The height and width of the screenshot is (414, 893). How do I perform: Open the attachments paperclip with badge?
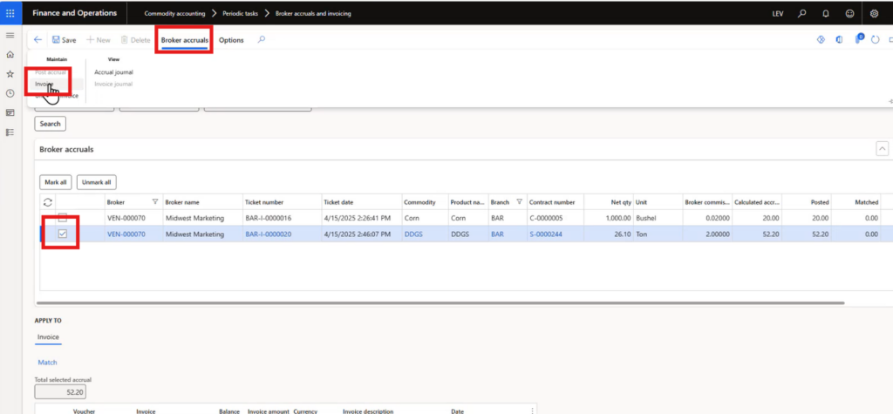(859, 38)
